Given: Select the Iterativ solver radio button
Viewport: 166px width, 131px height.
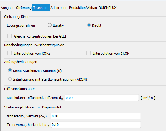Looking at the screenshot, I should [x=50, y=25].
